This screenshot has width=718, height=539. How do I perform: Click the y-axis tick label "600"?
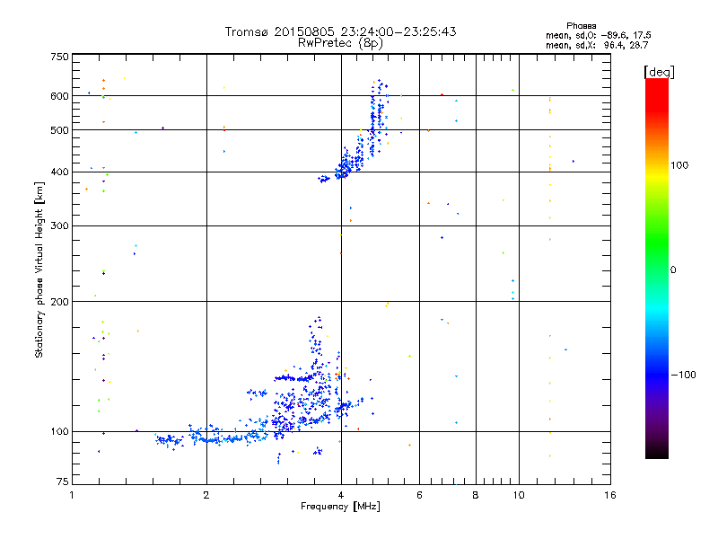tap(59, 96)
